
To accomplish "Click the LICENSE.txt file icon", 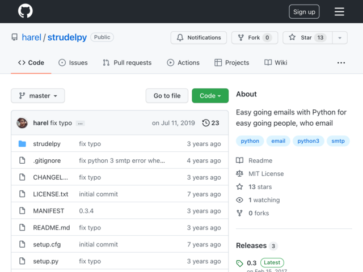I will 22,194.
